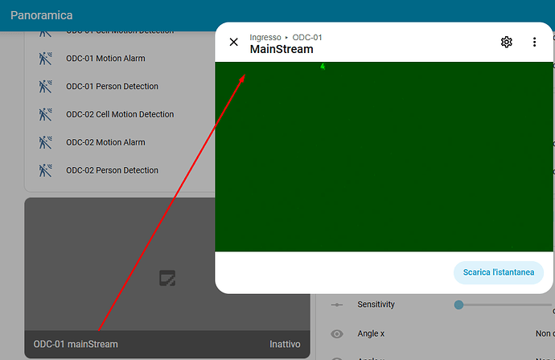Open ODC-02 Person Detection entity
Viewport: 555px width, 360px height.
point(112,170)
